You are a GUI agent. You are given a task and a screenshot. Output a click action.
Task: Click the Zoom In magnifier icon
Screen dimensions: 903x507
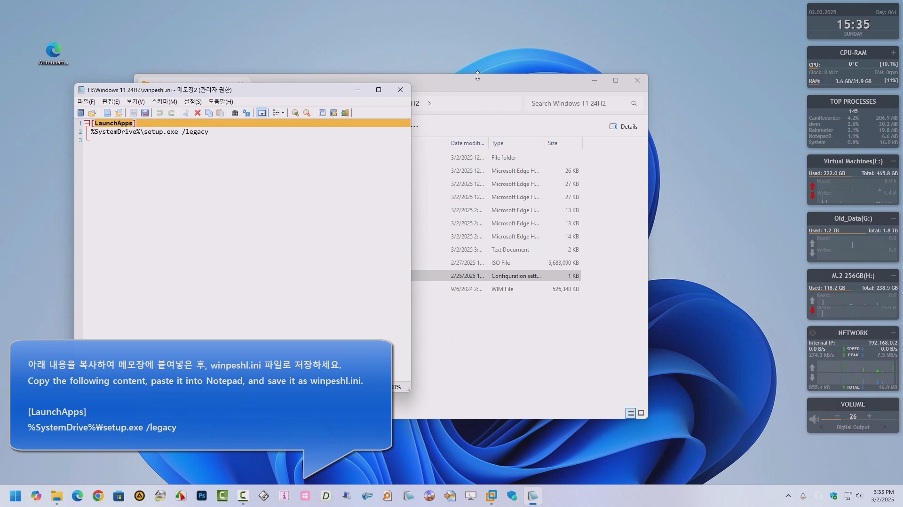click(295, 113)
